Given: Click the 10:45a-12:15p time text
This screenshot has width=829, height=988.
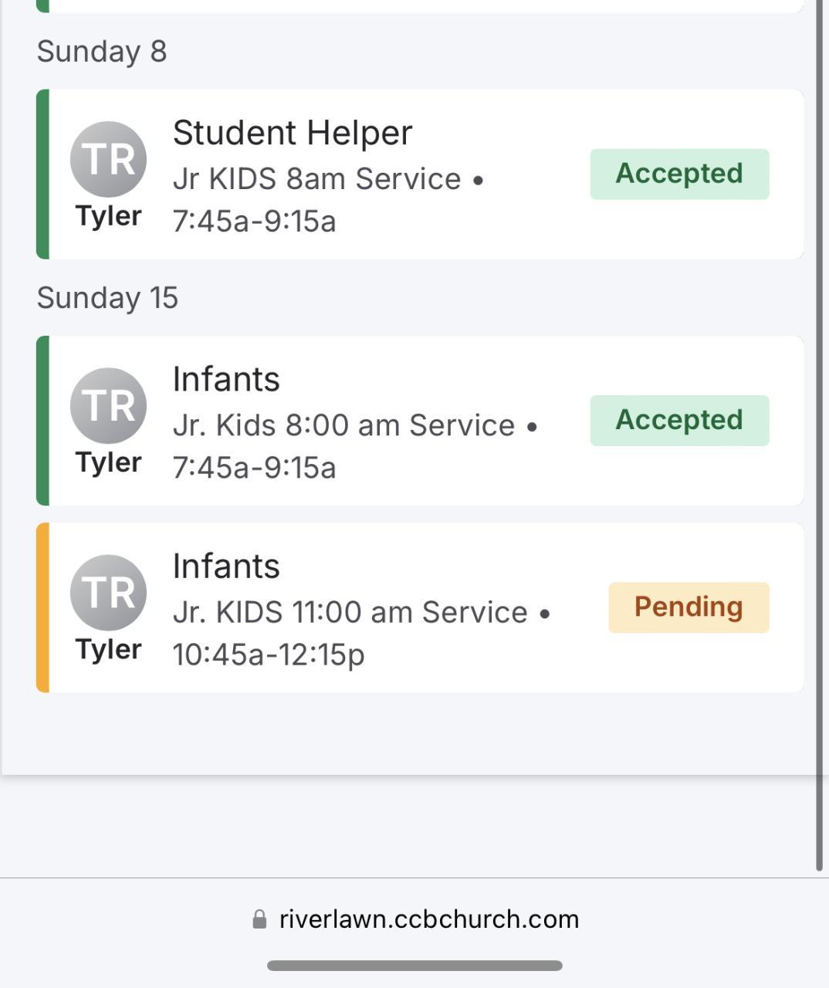Looking at the screenshot, I should tap(269, 655).
